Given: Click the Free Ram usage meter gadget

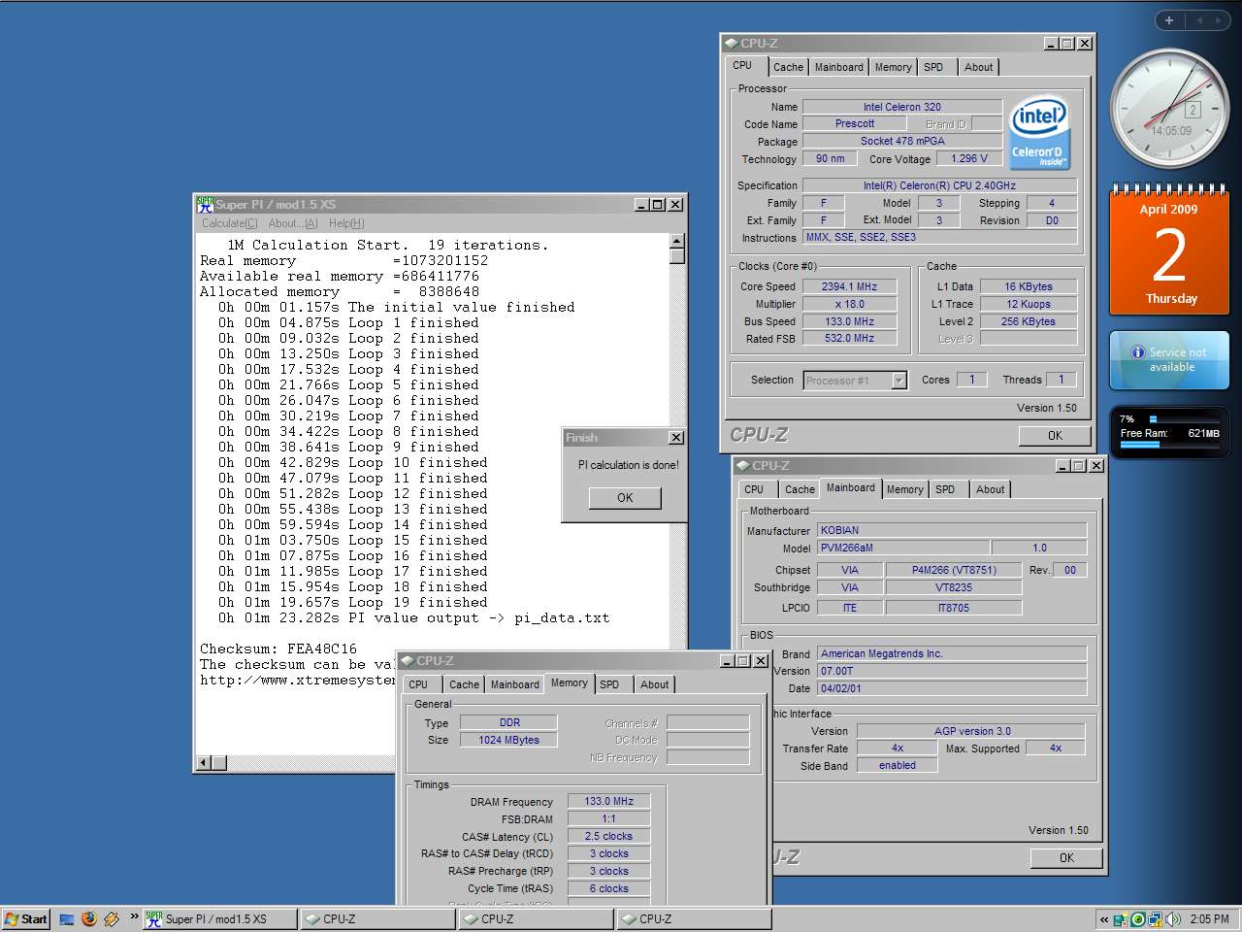Looking at the screenshot, I should [1169, 432].
